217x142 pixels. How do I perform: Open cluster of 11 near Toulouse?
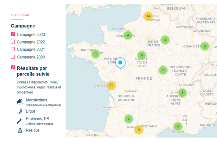[139, 130]
